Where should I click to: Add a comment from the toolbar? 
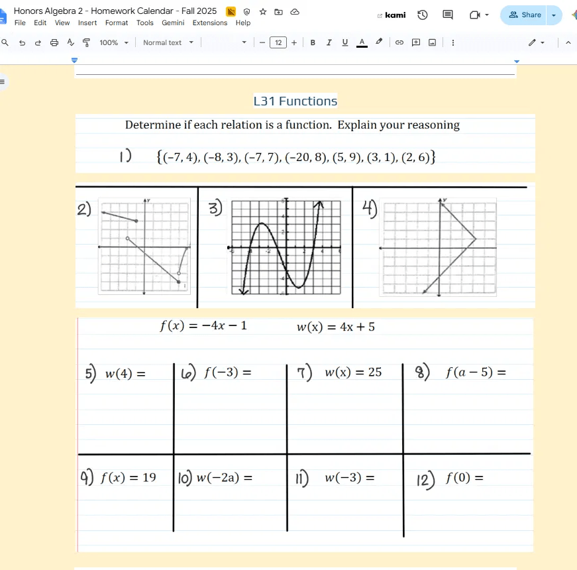[416, 42]
